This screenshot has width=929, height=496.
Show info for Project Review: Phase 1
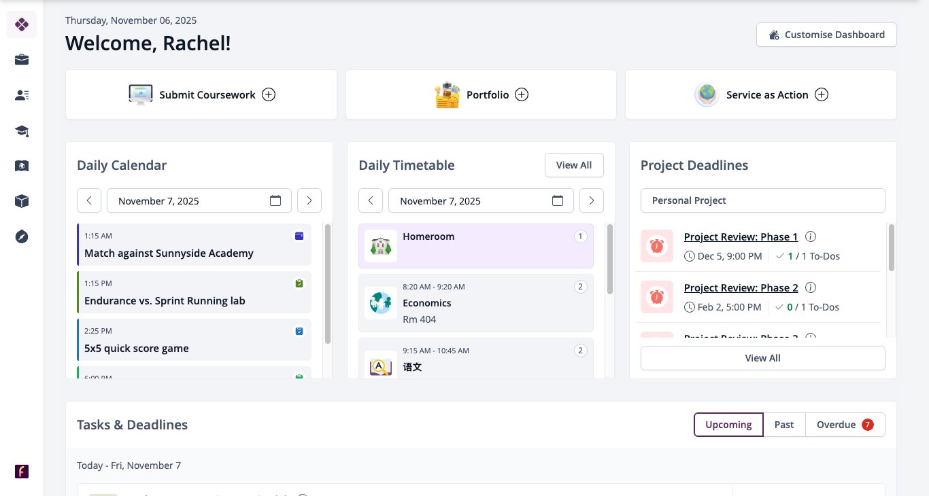tap(811, 236)
